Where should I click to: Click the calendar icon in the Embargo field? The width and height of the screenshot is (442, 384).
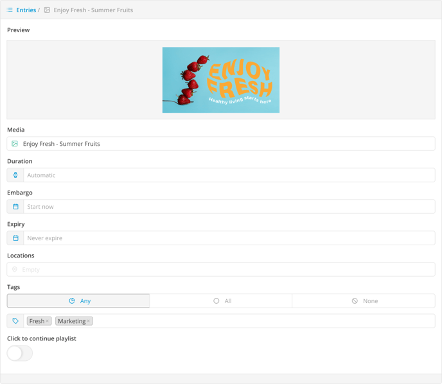point(16,207)
